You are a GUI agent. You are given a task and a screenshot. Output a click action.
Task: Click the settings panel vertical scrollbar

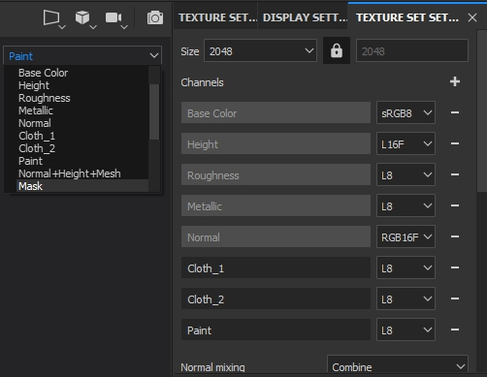point(482,111)
